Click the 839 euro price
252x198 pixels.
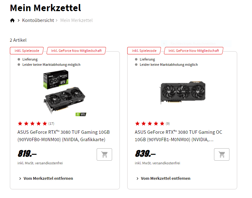[x=145, y=154]
